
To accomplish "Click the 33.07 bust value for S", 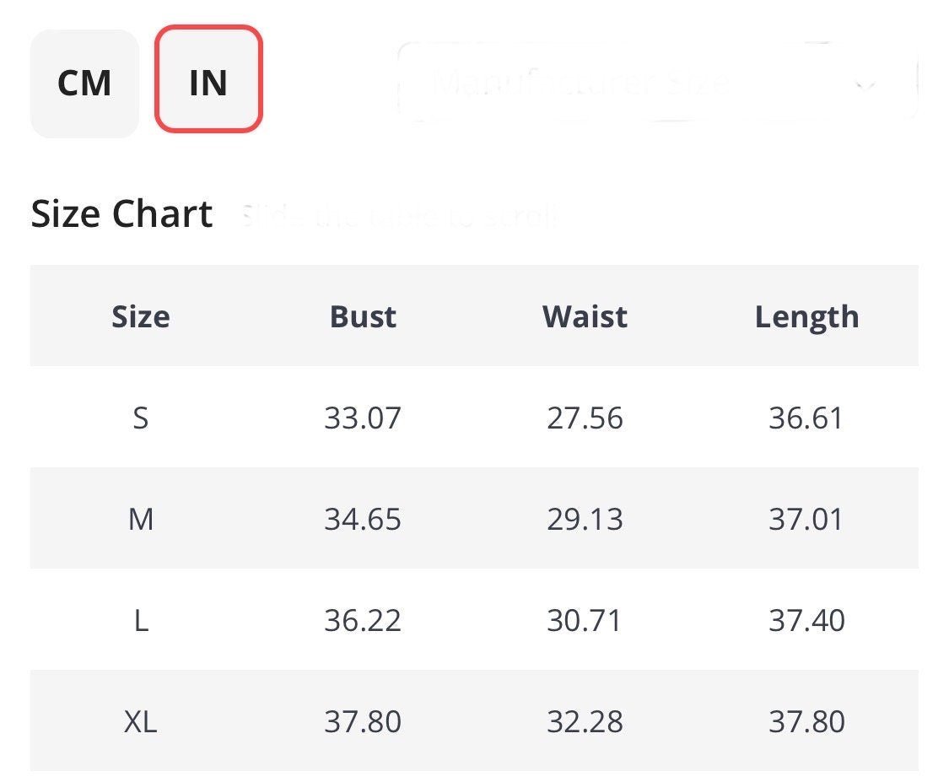I will (x=363, y=418).
